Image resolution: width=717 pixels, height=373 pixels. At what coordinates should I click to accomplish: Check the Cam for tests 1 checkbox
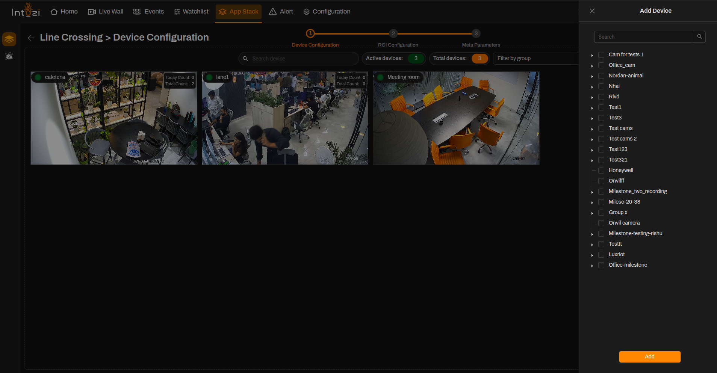(601, 55)
